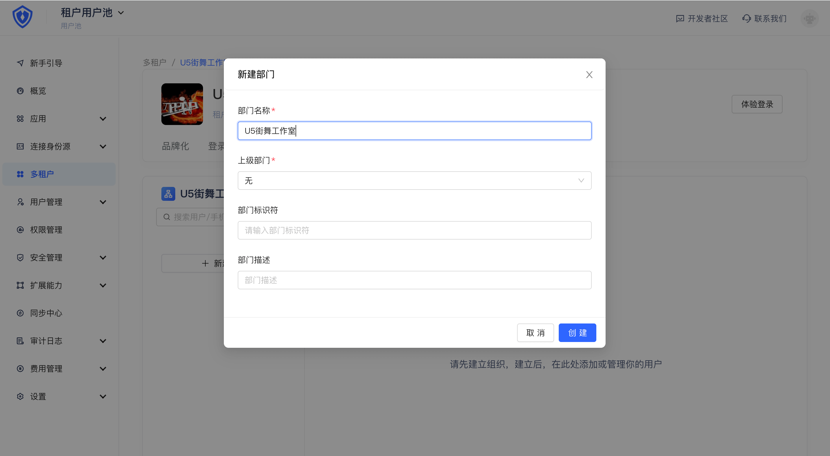
Task: Focus the 部门描述 text field
Action: [x=414, y=280]
